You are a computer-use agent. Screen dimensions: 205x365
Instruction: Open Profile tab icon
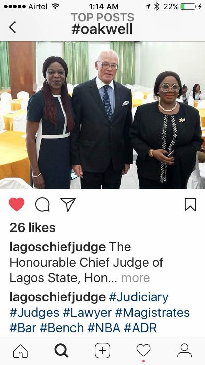pos(184,350)
